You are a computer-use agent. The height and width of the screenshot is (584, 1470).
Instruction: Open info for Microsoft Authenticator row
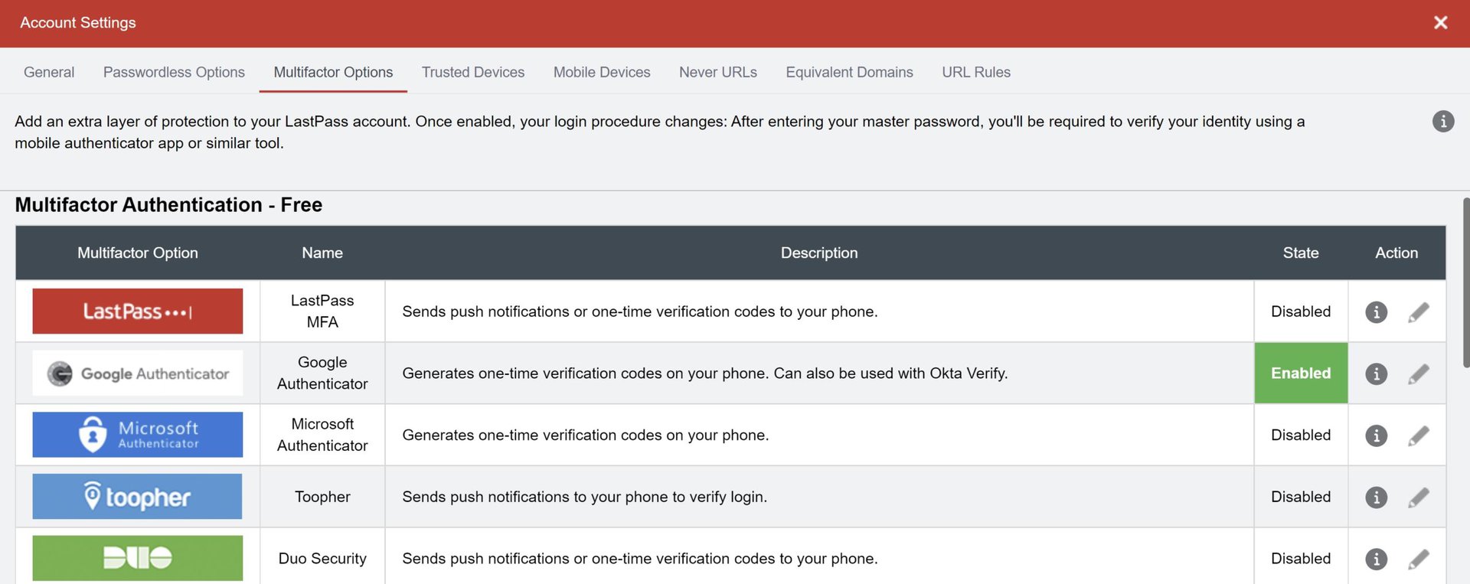(1376, 436)
